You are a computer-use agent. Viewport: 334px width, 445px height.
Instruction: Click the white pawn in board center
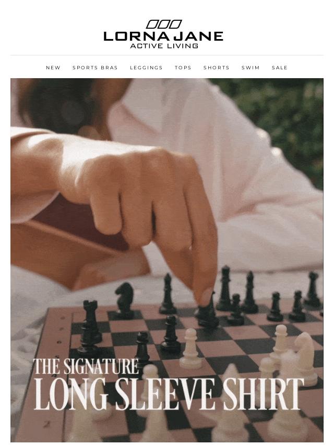click(190, 348)
